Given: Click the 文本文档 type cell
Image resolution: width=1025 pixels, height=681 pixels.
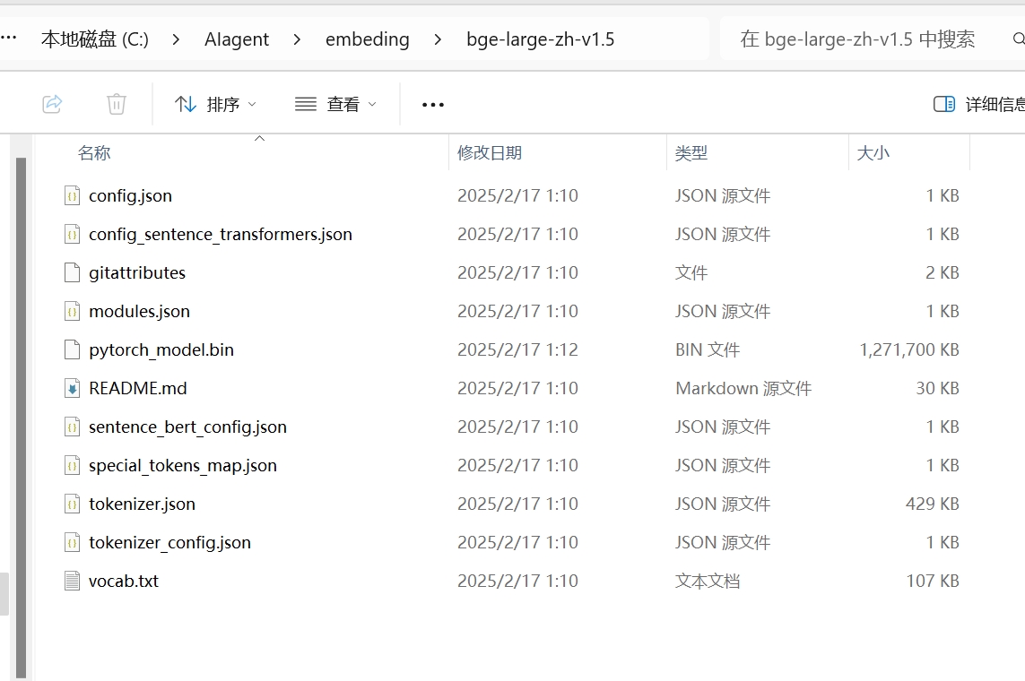Looking at the screenshot, I should click(708, 582).
